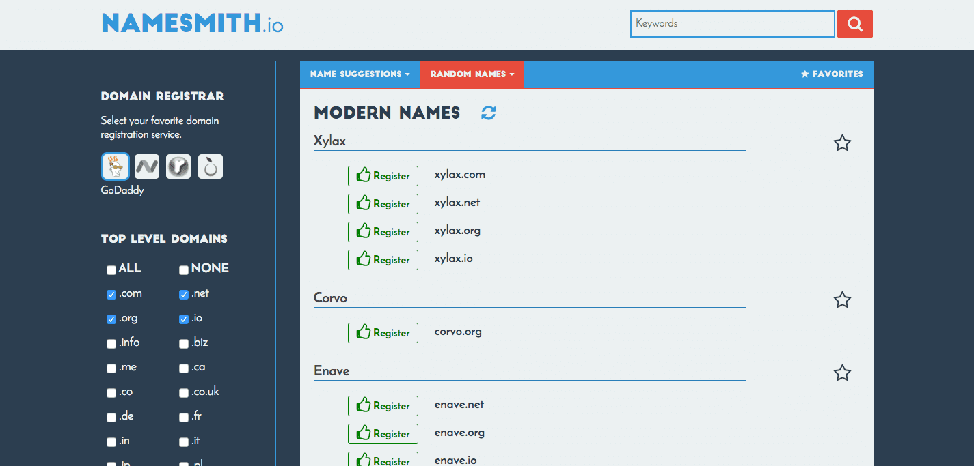The image size is (974, 466).
Task: Register xylax.io
Action: point(383,260)
